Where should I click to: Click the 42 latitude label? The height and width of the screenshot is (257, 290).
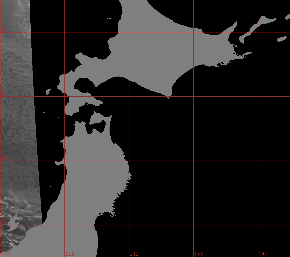click(4, 94)
